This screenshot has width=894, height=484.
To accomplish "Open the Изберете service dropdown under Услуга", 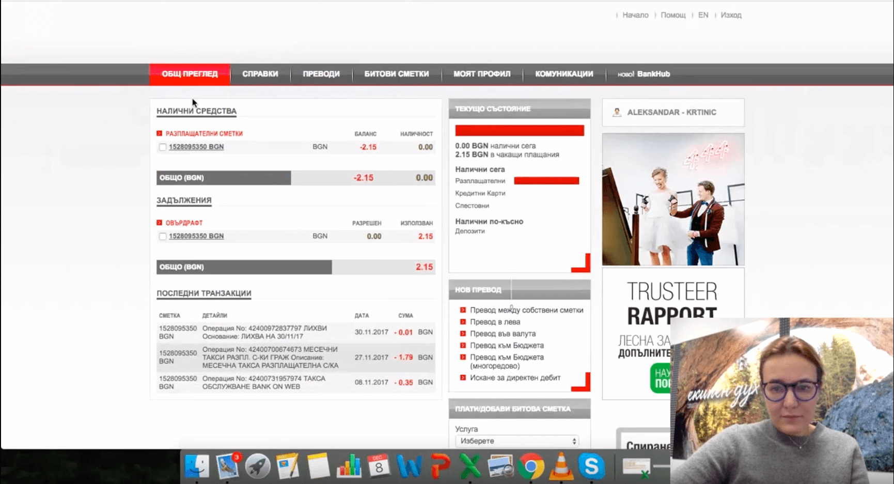I will tap(516, 441).
